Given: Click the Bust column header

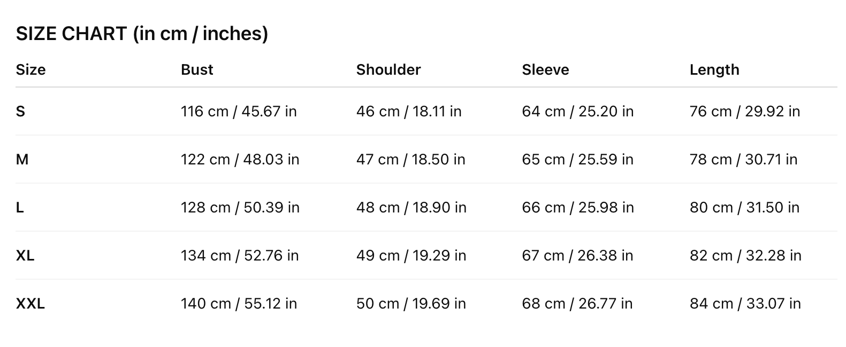Looking at the screenshot, I should pos(197,70).
